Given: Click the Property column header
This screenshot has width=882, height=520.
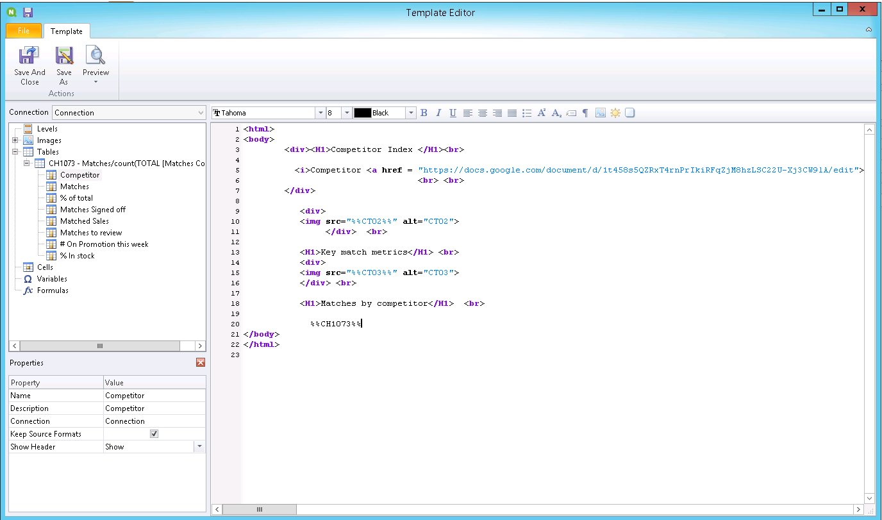Looking at the screenshot, I should pos(56,383).
